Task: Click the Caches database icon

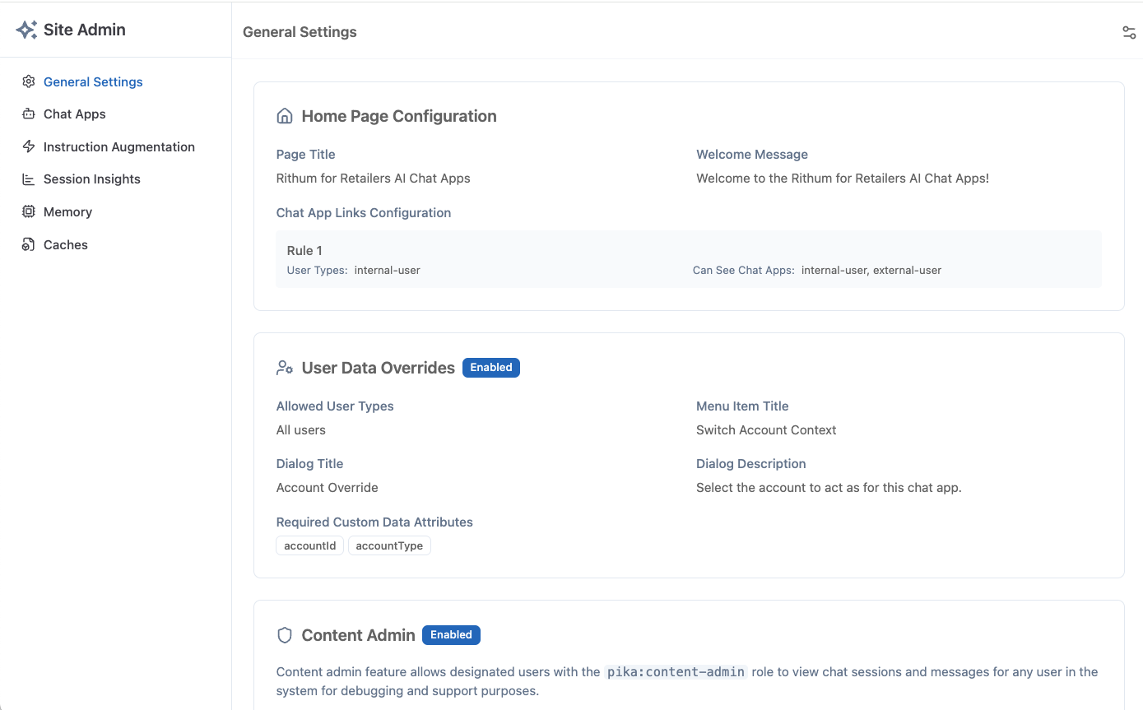Action: (x=29, y=244)
